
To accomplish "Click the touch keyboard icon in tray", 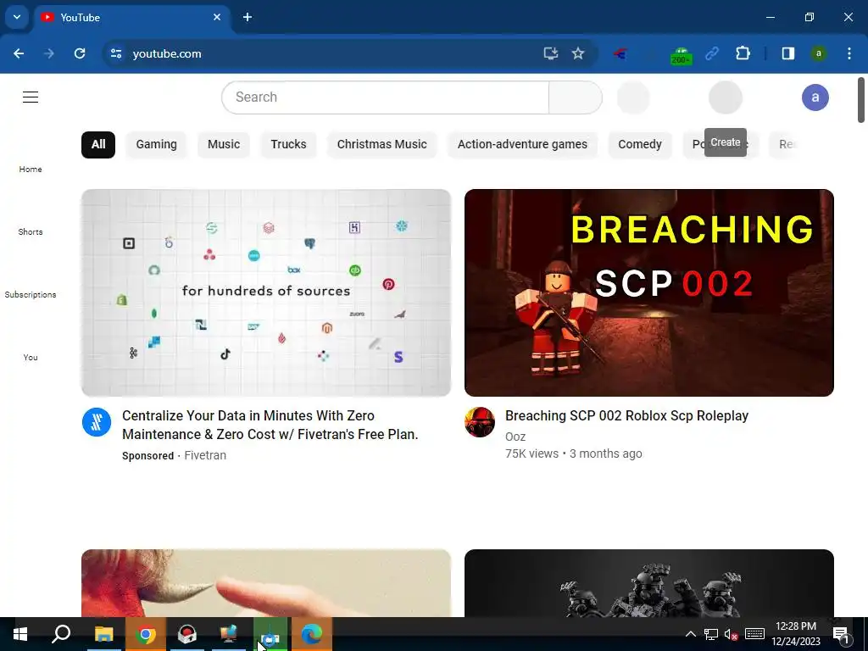I will point(754,634).
